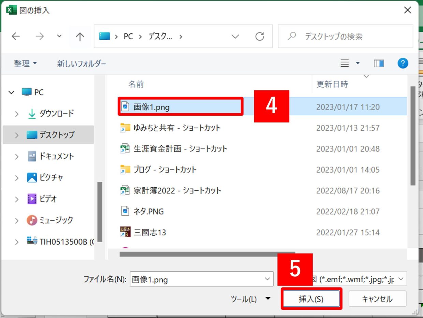
Task: Open ダウンロード in the navigation pane
Action: click(50, 114)
